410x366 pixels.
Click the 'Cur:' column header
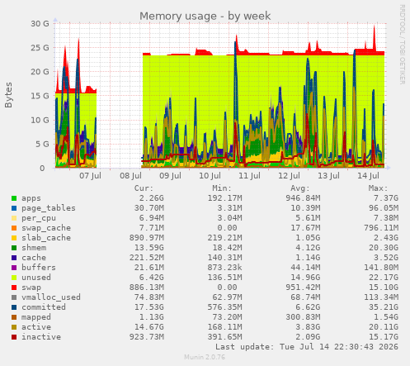pos(144,188)
